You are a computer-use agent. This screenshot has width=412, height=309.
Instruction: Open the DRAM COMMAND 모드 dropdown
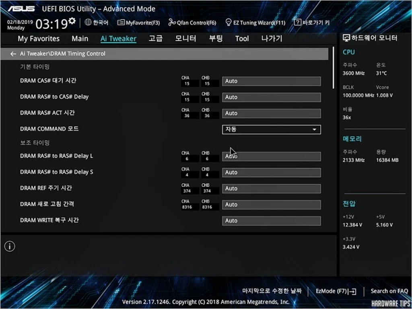pos(272,130)
